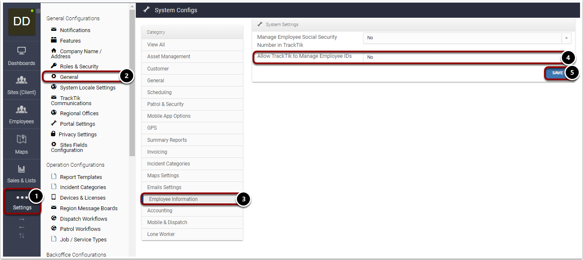Screen dimensions: 583x260
Task: Open System Locale Settings link
Action: [x=88, y=88]
